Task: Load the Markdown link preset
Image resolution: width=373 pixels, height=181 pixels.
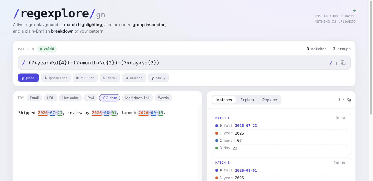Action: coord(137,98)
